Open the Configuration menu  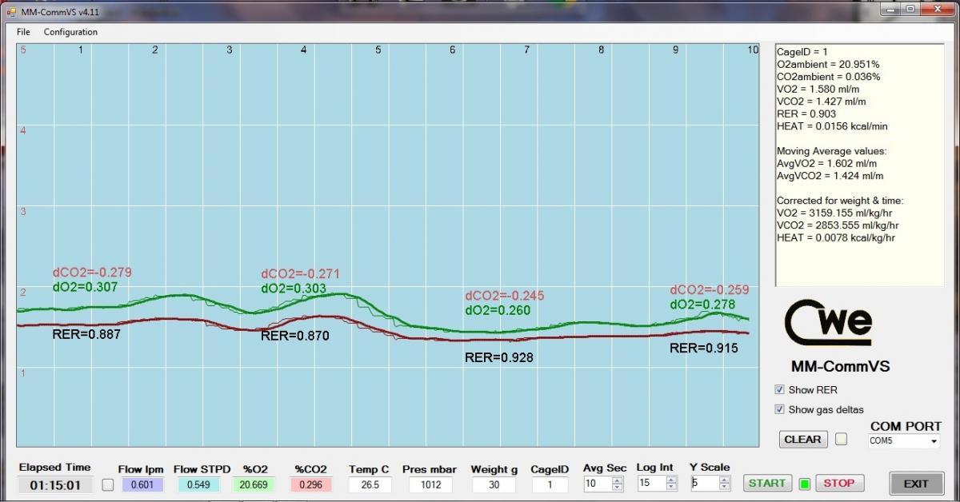coord(70,32)
